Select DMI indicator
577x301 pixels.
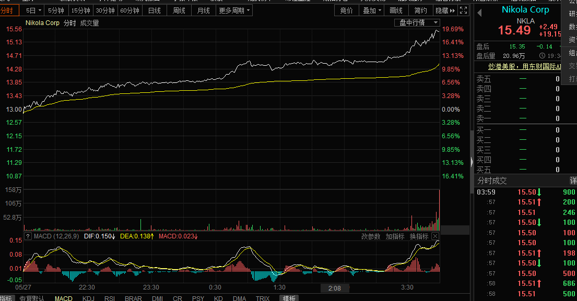click(x=158, y=298)
